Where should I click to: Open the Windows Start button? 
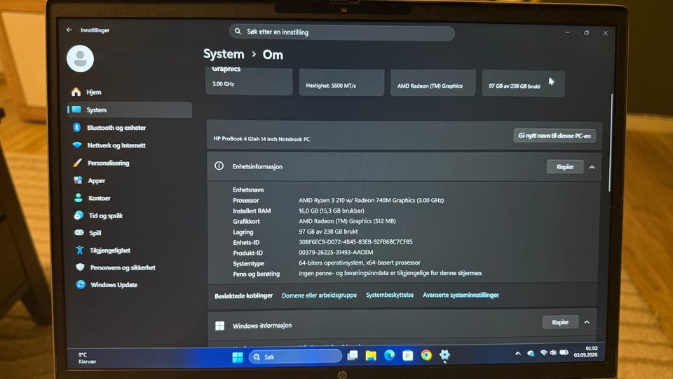coord(238,357)
